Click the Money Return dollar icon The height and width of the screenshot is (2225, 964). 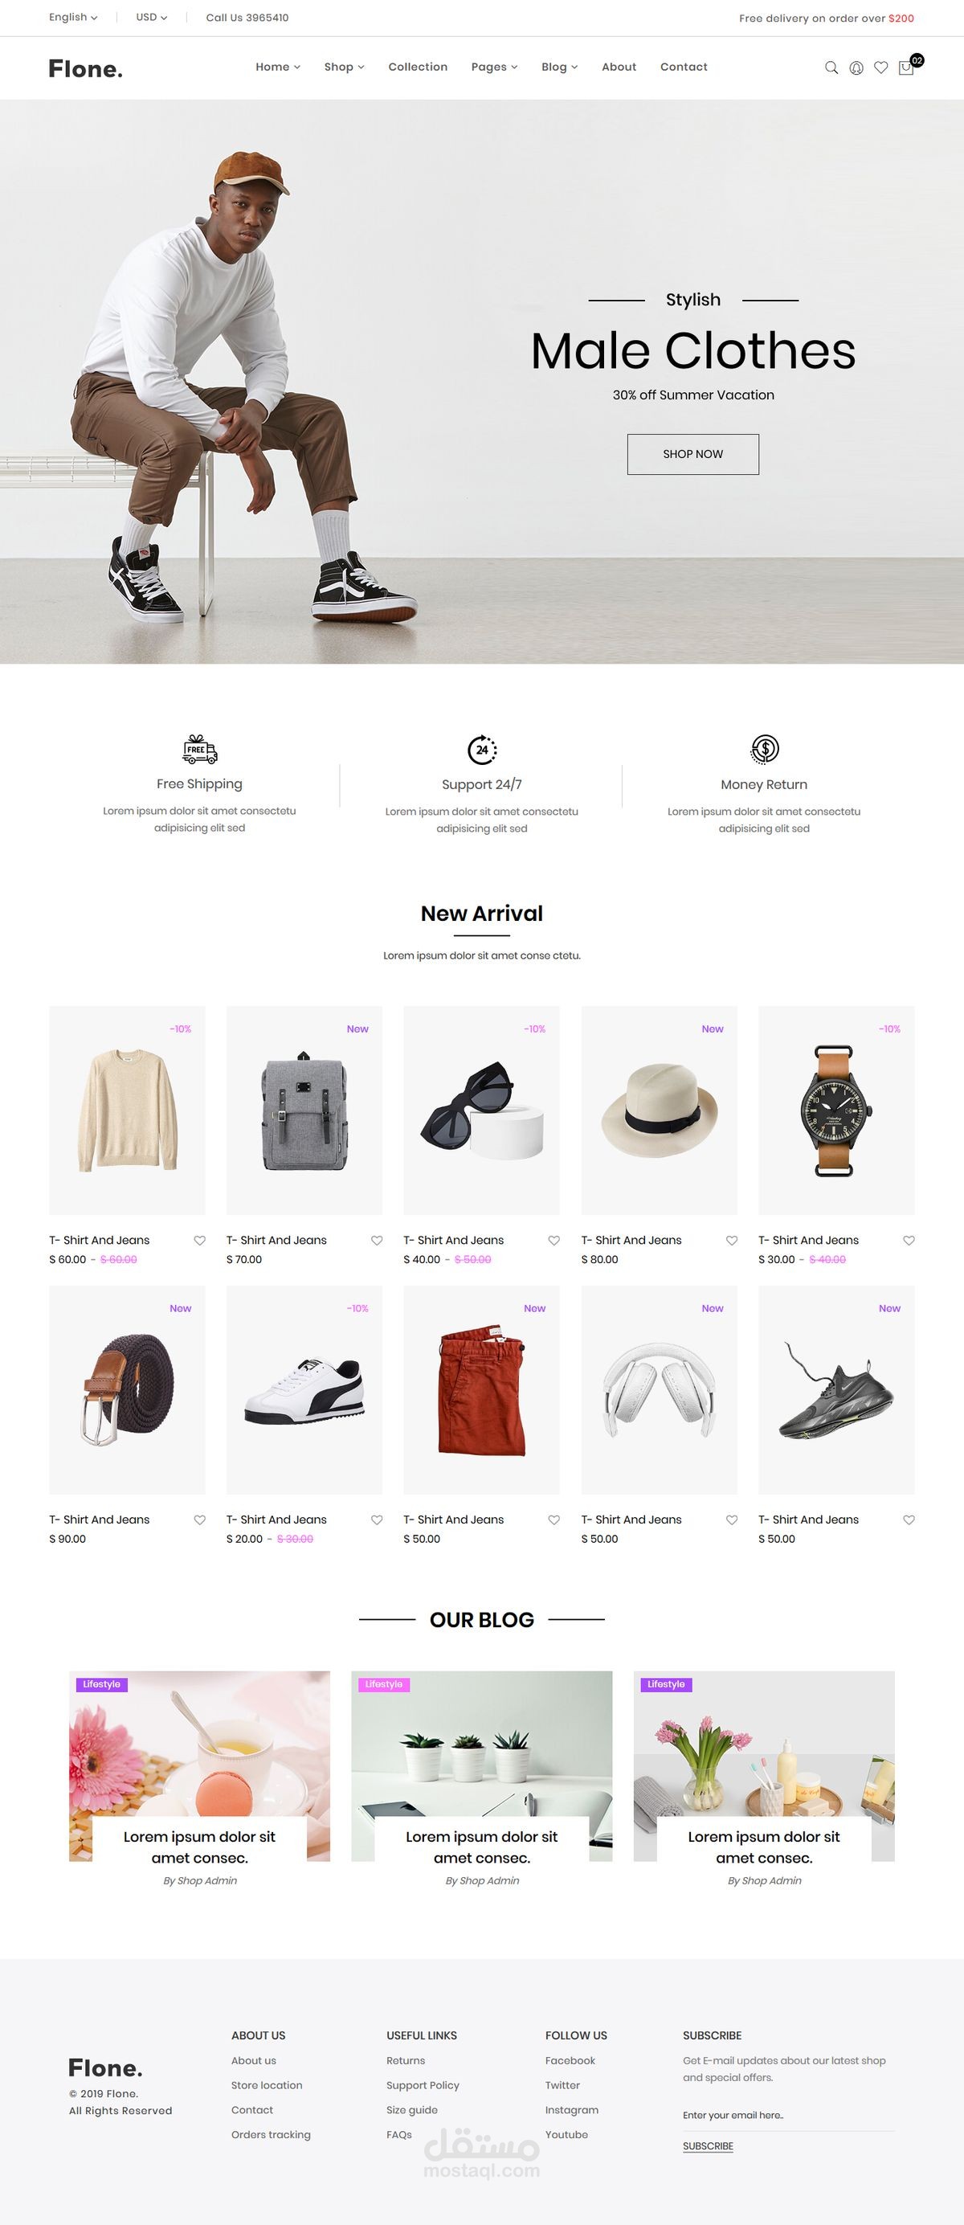(765, 749)
